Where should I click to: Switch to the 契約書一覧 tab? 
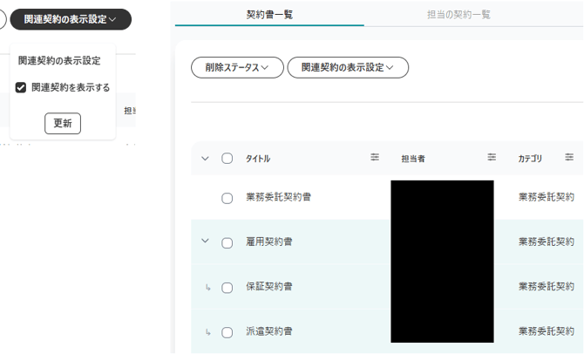point(268,14)
